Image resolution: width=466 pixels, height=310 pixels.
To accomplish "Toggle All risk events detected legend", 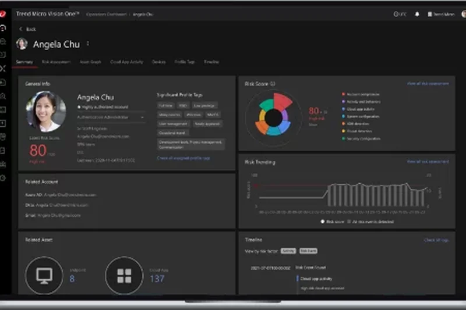I will 370,222.
